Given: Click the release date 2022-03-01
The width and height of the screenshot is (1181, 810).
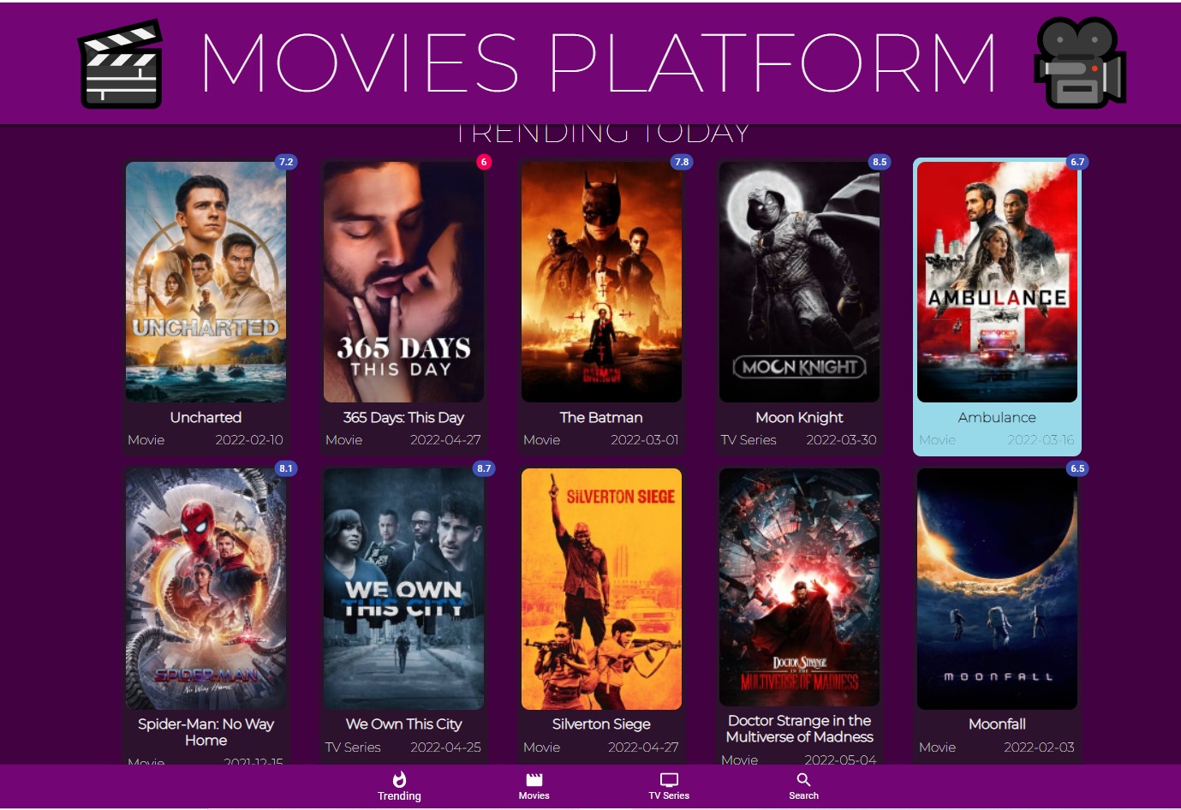Looking at the screenshot, I should (x=644, y=440).
